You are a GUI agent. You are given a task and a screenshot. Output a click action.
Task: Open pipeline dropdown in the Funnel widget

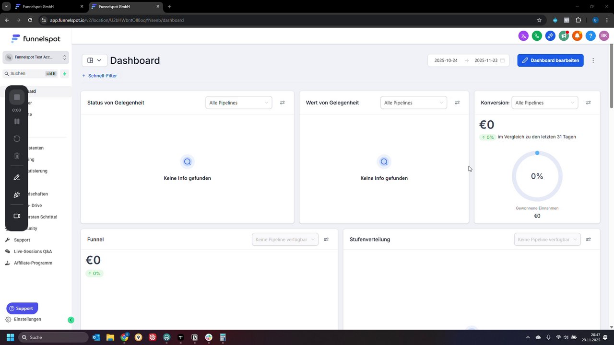point(285,240)
